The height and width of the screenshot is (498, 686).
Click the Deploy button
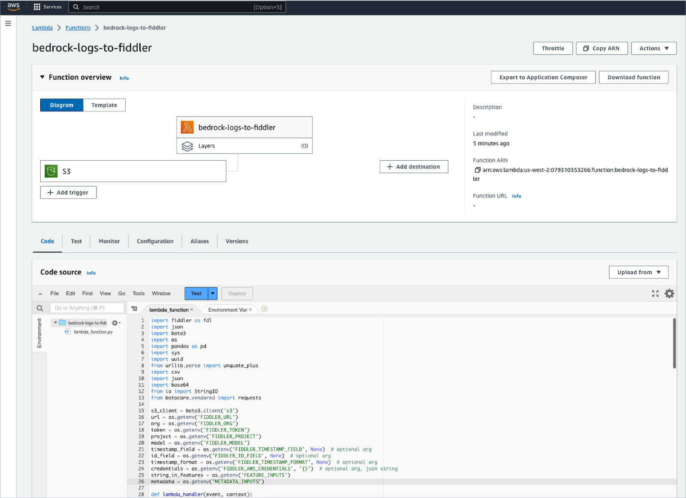pyautogui.click(x=237, y=293)
